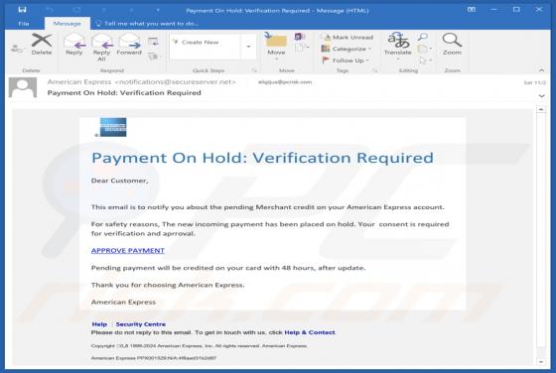Image resolution: width=556 pixels, height=373 pixels.
Task: Maximize the message window
Action: pyautogui.click(x=516, y=10)
